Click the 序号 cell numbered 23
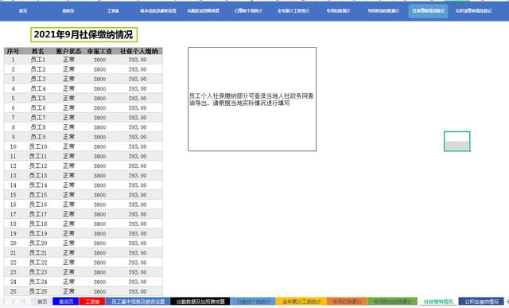 coord(13,272)
